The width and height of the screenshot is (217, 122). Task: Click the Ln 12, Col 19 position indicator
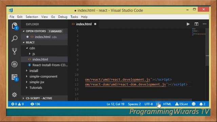(116, 104)
